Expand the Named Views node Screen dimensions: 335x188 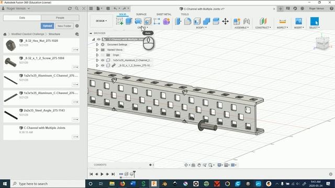[97, 50]
